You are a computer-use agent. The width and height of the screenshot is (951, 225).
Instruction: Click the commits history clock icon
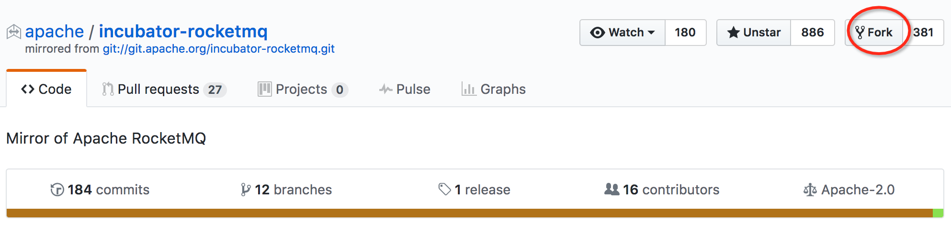click(57, 190)
